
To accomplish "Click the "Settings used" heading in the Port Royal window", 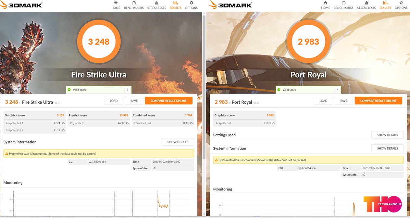I will [x=224, y=135].
